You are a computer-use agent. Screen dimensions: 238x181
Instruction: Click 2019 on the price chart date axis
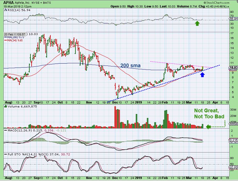coord(138,102)
